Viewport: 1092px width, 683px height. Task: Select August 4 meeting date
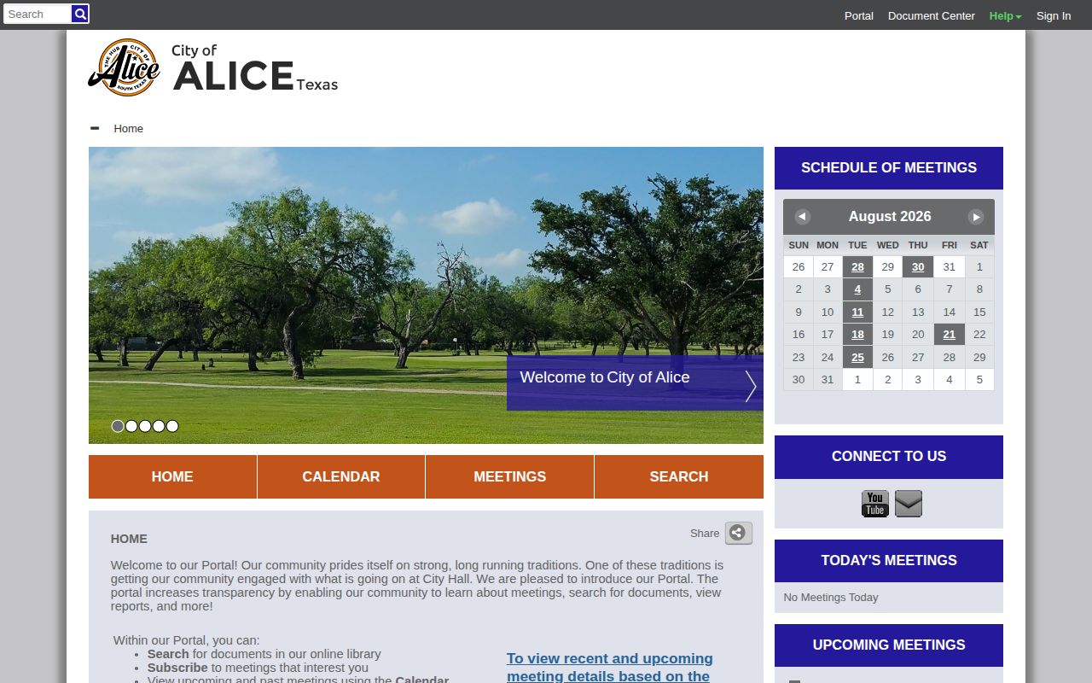point(857,289)
